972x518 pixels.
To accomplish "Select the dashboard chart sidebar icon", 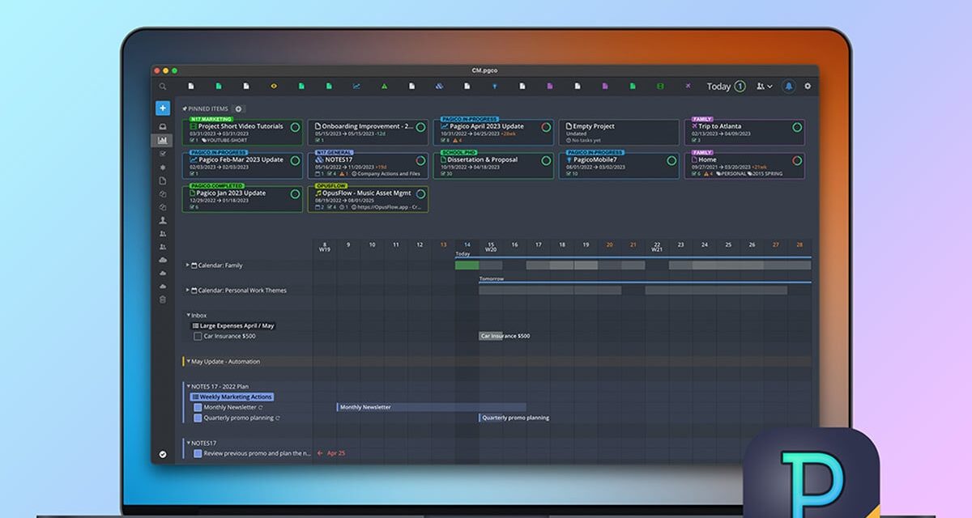I will pos(162,140).
